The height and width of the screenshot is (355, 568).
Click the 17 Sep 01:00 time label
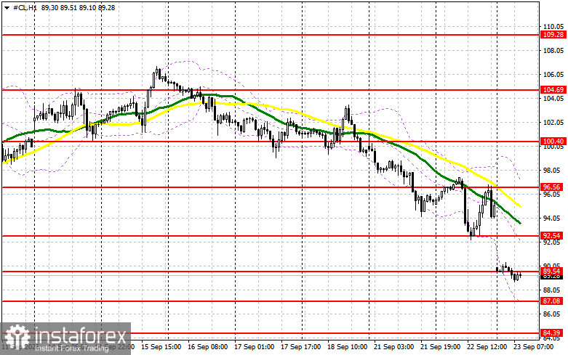(x=255, y=347)
